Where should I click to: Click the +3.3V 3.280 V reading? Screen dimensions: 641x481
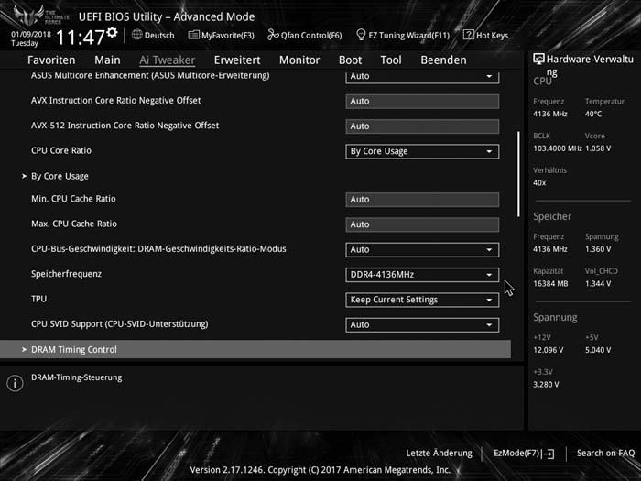pos(546,385)
